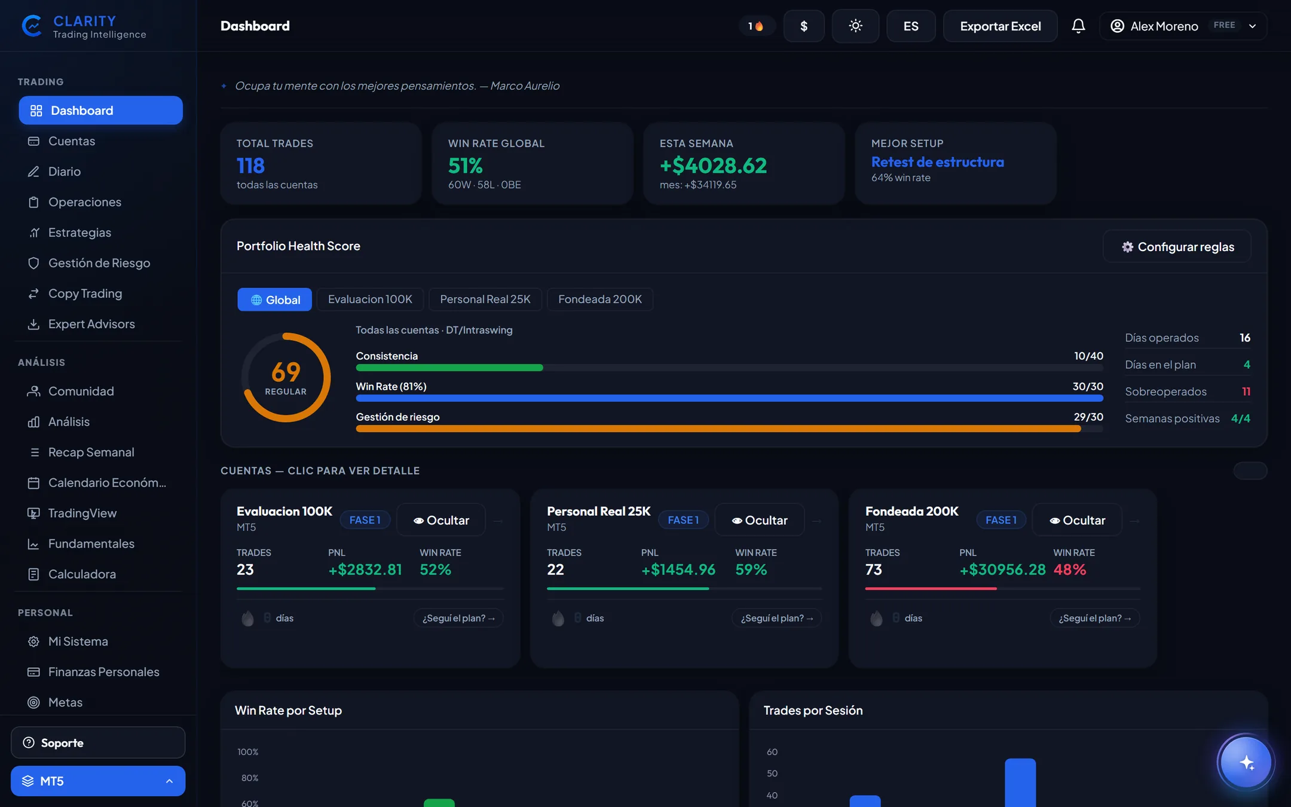Open Comunidad in sidebar
This screenshot has height=807, width=1291.
click(100, 391)
